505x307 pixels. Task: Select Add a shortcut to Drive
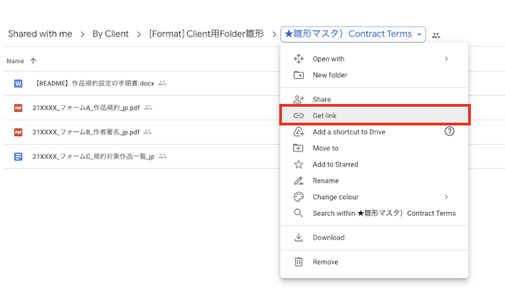coord(374,132)
